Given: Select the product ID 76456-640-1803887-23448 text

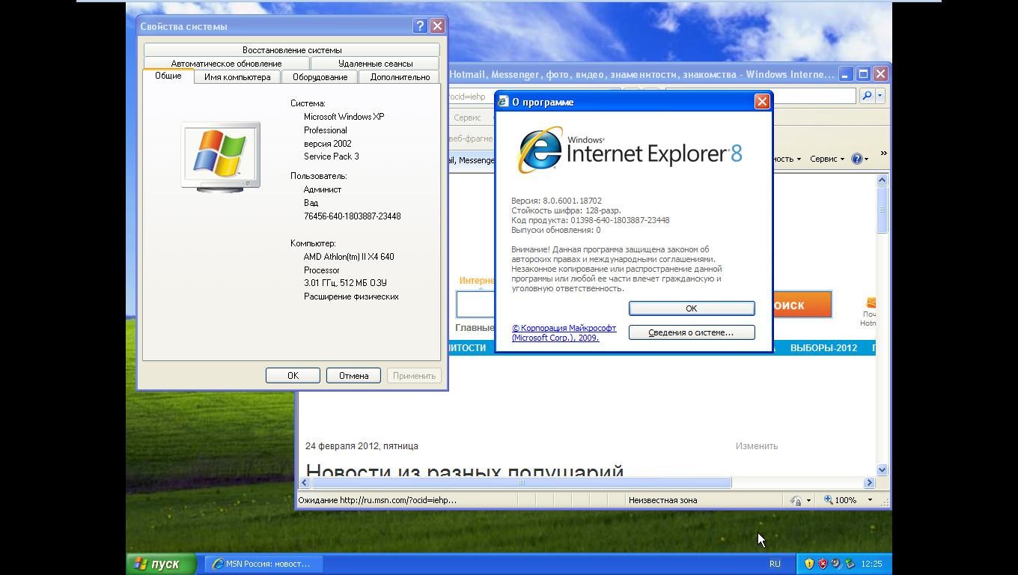Looking at the screenshot, I should point(352,216).
